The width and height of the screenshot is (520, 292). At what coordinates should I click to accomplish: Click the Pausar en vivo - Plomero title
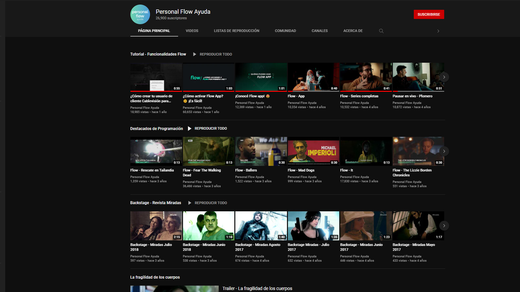point(412,96)
